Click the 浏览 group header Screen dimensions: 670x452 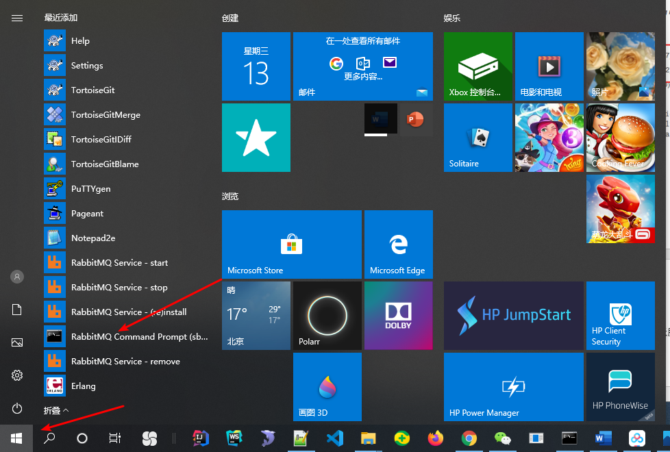point(230,196)
